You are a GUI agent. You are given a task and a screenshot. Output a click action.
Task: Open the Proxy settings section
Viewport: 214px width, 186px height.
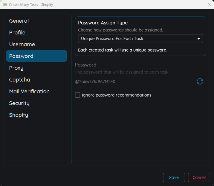click(x=16, y=68)
